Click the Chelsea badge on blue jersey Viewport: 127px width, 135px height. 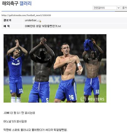18,61
